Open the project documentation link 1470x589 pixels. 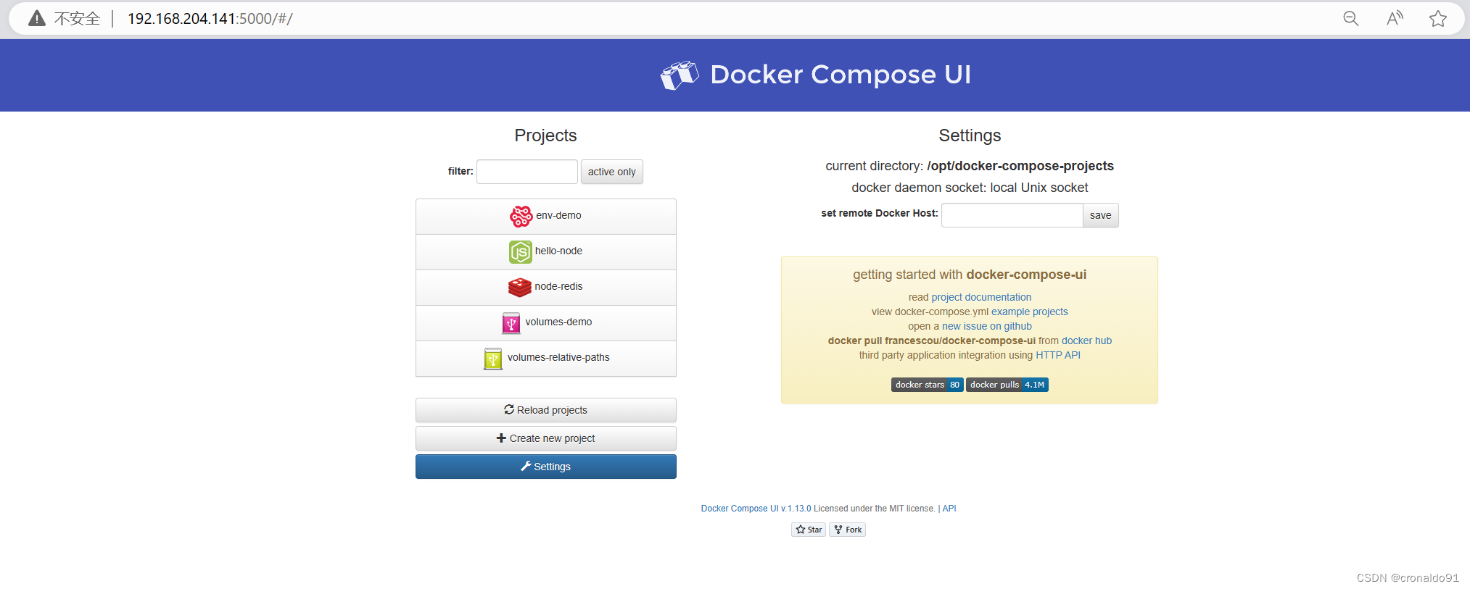tap(981, 297)
